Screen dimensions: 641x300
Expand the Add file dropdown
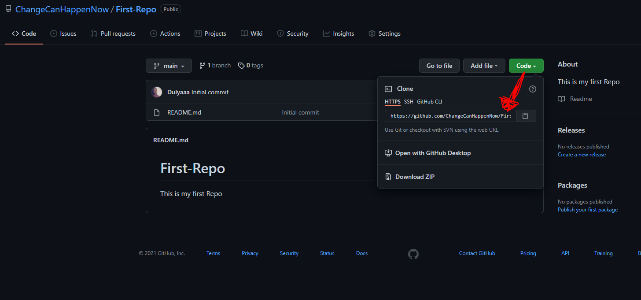click(x=484, y=66)
